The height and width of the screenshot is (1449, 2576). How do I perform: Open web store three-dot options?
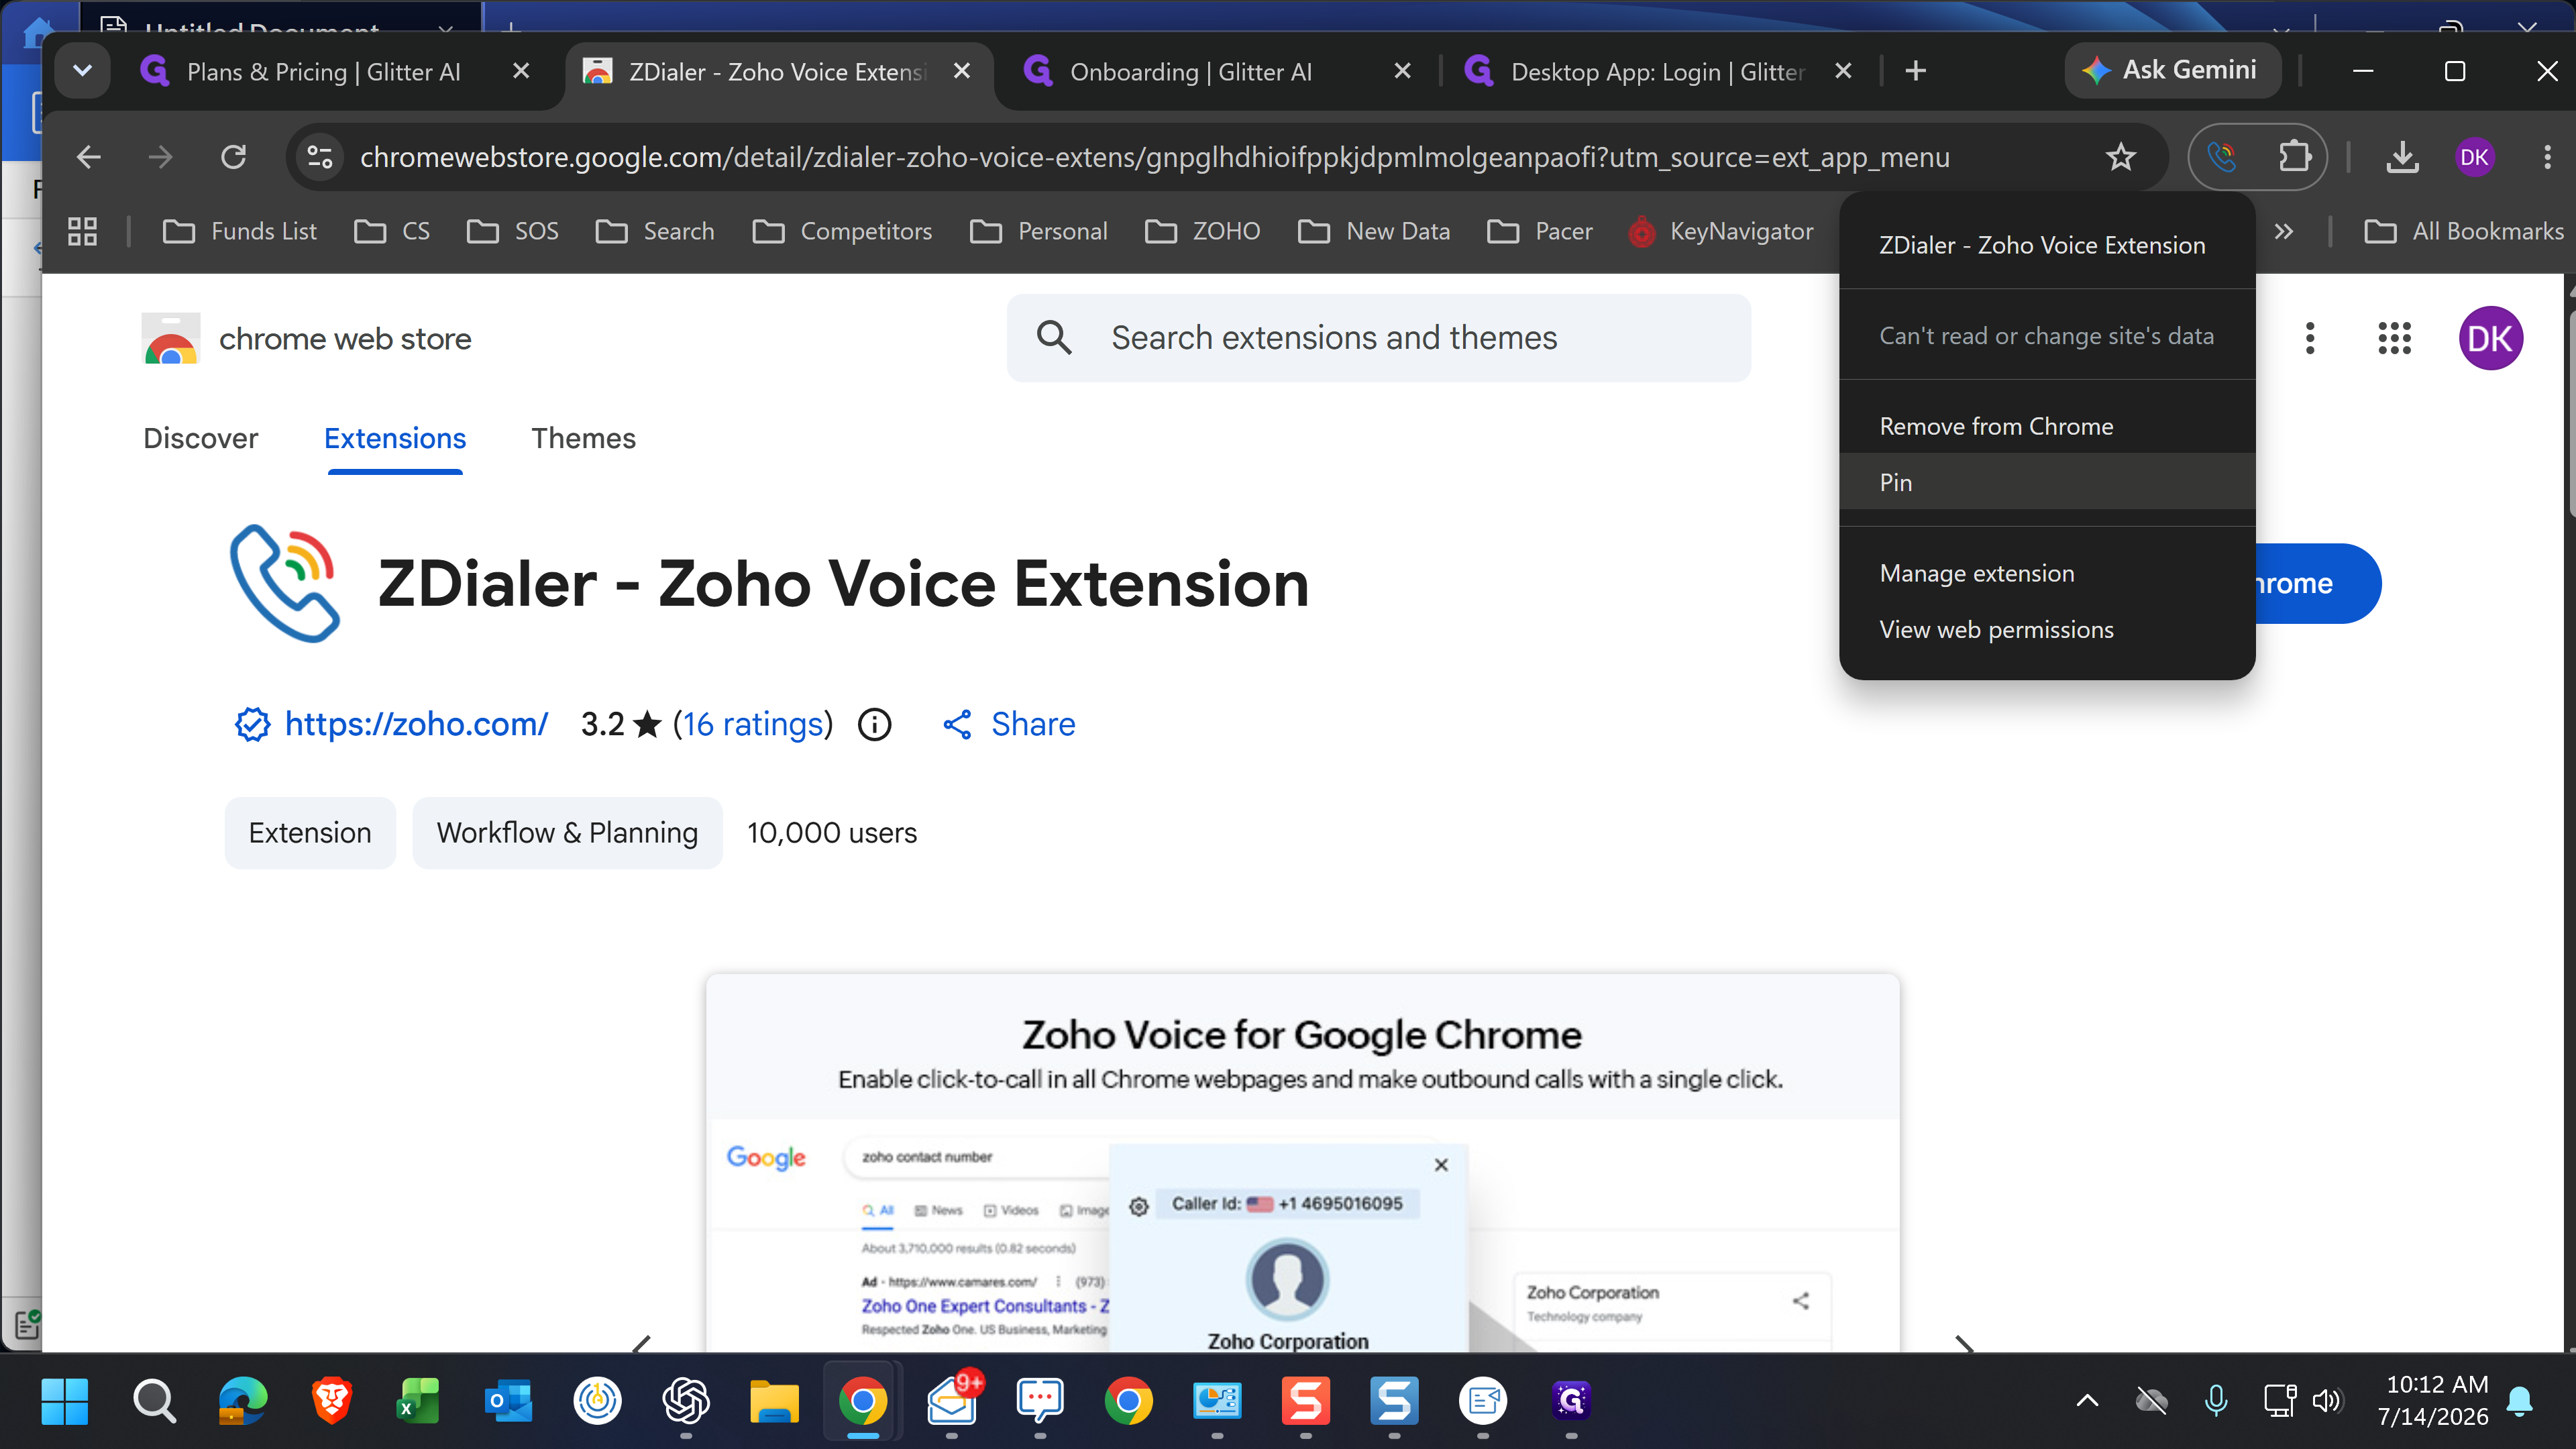click(2310, 338)
